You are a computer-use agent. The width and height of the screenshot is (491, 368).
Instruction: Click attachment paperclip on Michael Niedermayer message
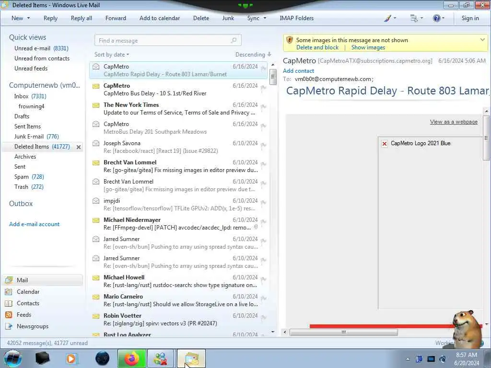pyautogui.click(x=256, y=227)
